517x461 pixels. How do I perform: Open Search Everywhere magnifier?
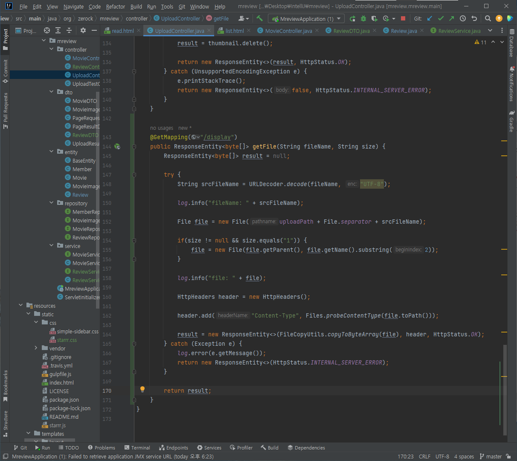(x=488, y=18)
